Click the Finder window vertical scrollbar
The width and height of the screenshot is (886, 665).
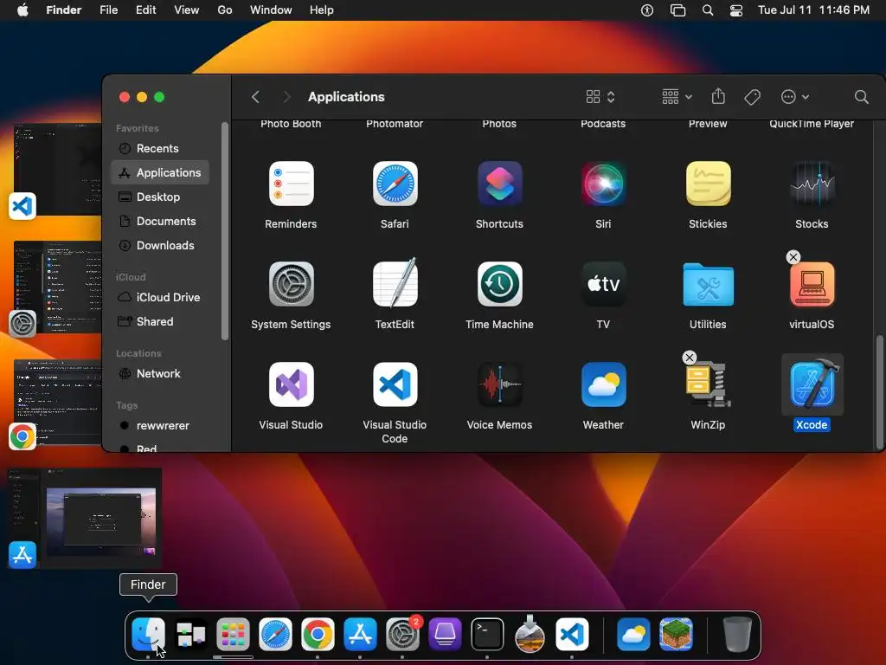point(879,391)
